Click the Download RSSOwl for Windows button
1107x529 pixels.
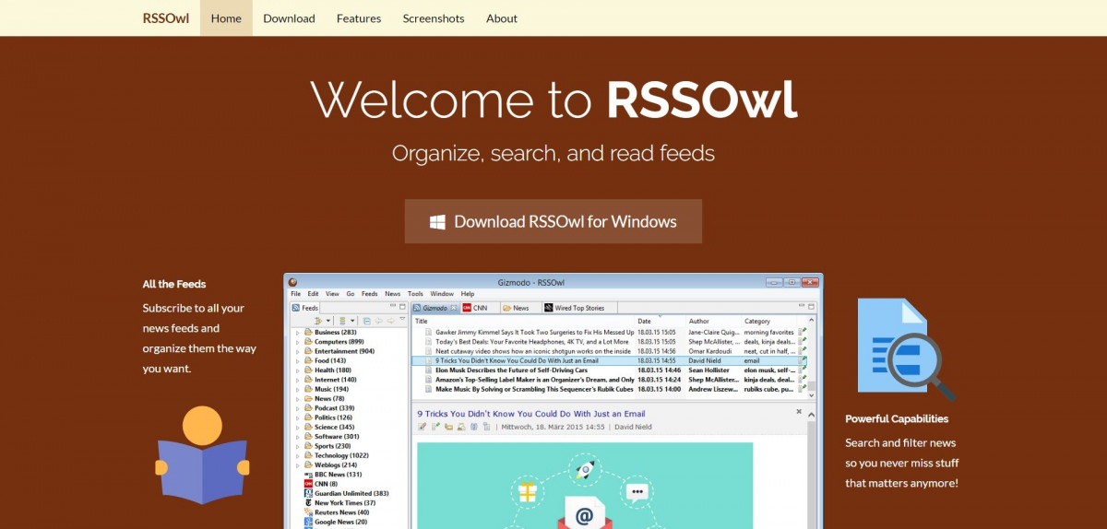point(553,221)
